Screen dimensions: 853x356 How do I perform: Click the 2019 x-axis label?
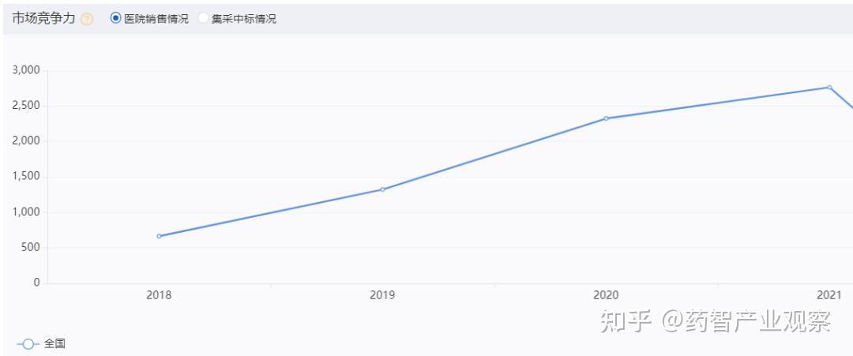382,296
